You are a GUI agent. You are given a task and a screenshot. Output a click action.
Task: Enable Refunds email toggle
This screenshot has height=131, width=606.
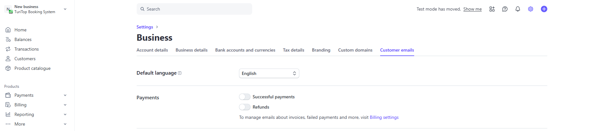(x=245, y=107)
